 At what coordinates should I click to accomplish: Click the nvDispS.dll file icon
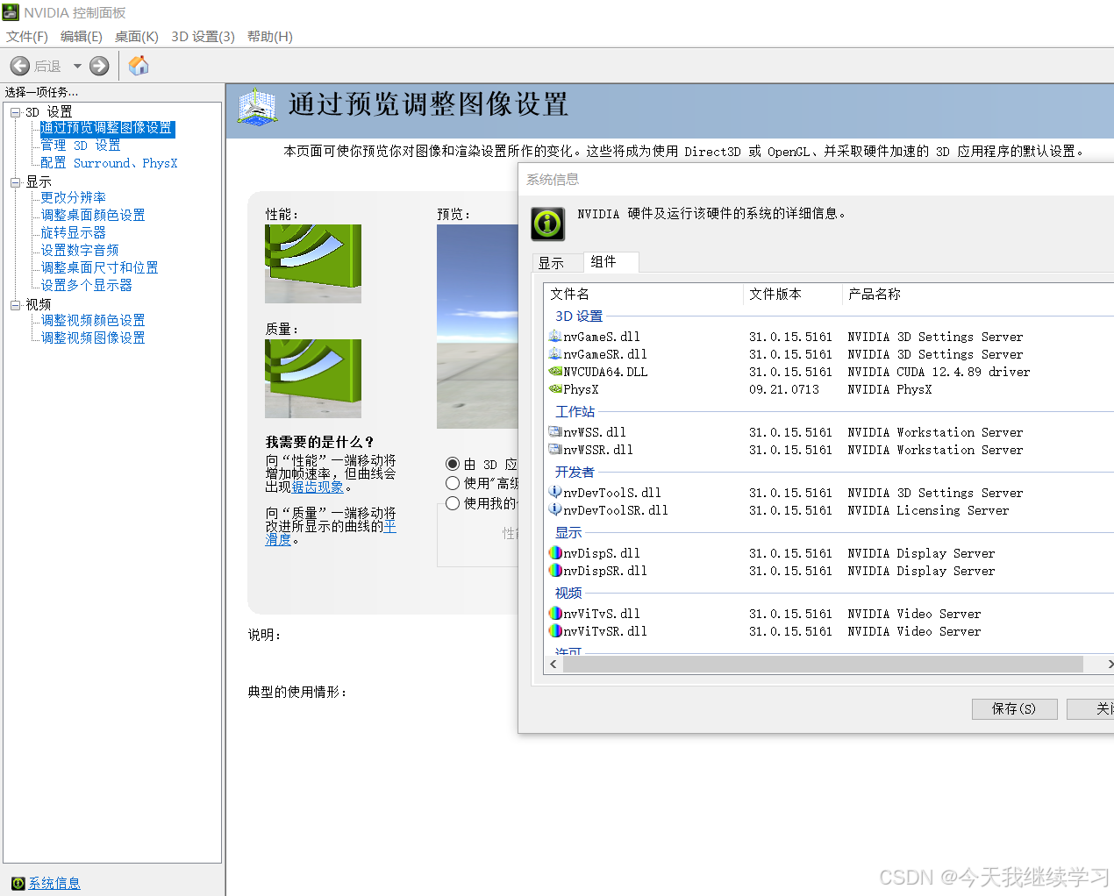(555, 552)
